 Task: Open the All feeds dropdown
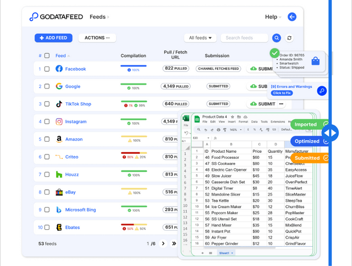200,38
